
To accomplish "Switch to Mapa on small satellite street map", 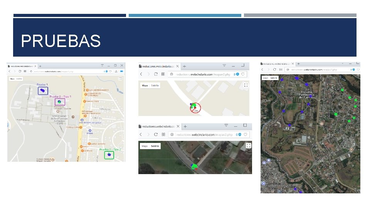I will (x=145, y=146).
